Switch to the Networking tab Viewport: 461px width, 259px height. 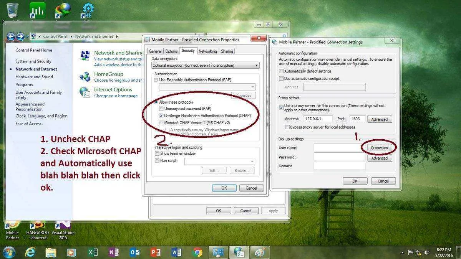[208, 51]
